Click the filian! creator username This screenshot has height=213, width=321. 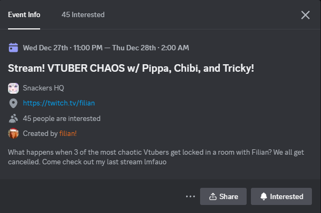[x=68, y=134]
